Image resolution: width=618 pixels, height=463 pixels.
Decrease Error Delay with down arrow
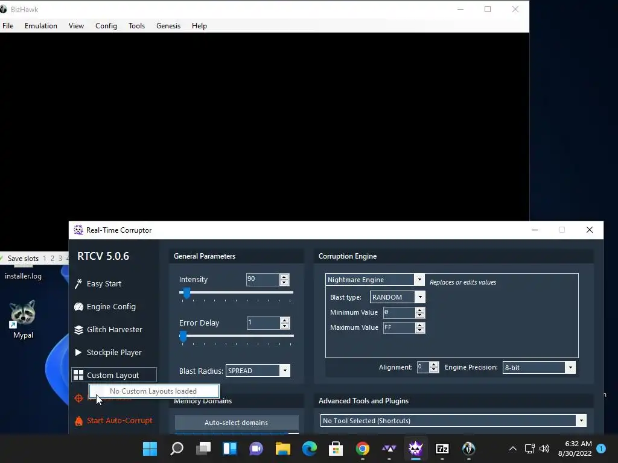point(285,326)
